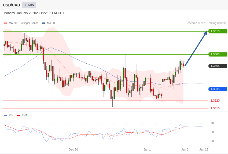The width and height of the screenshot is (228, 154).
Task: Select the 1.3610 resistance price tag
Action: pos(218,31)
